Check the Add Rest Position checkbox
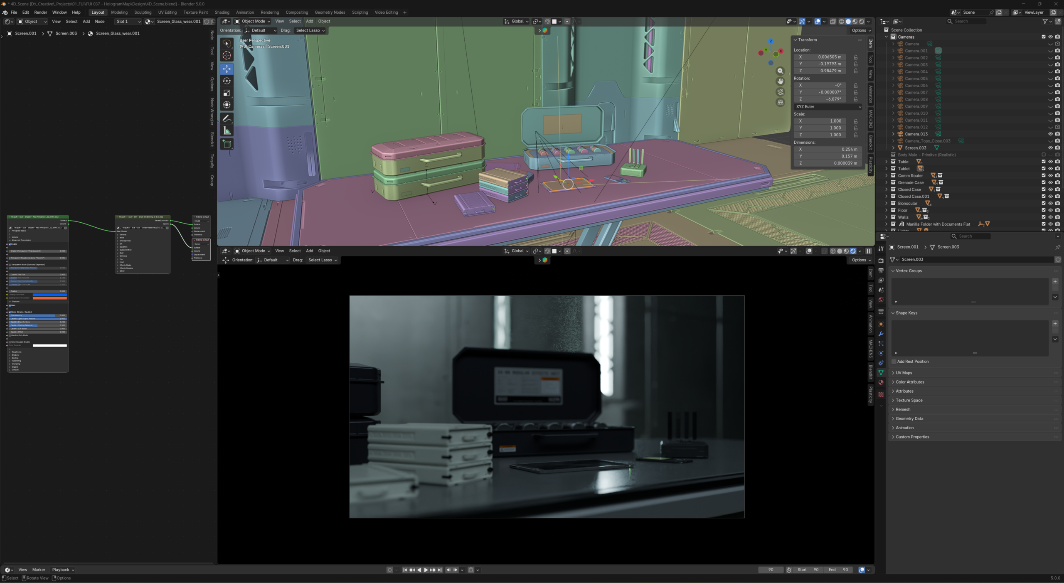The height and width of the screenshot is (583, 1064). pyautogui.click(x=894, y=362)
